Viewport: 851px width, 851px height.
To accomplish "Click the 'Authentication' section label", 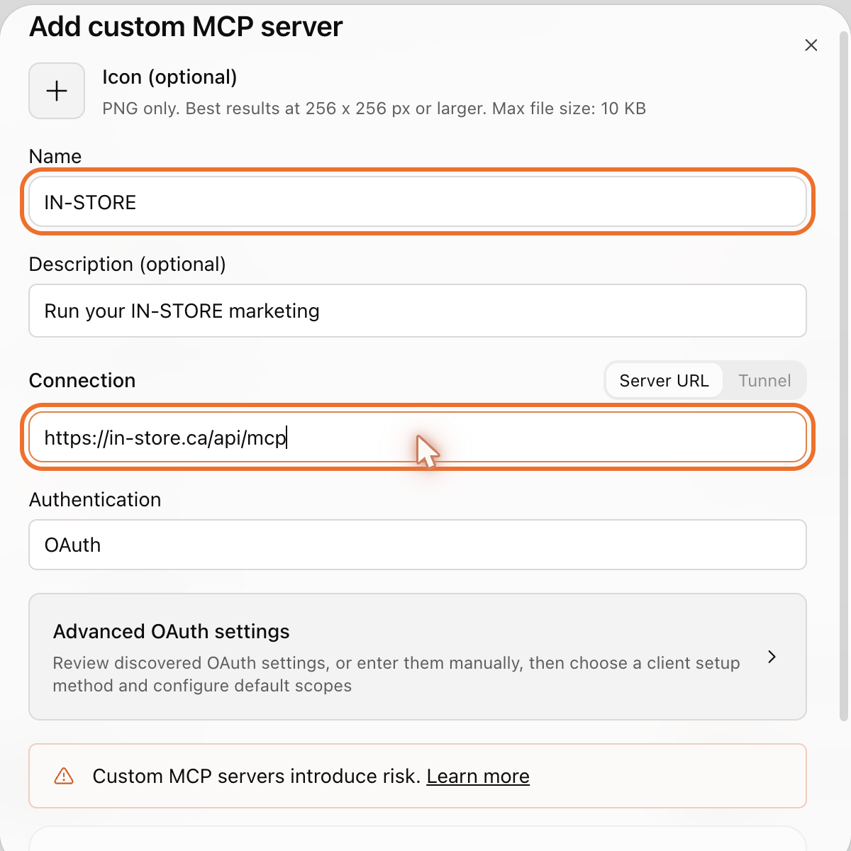I will pyautogui.click(x=95, y=499).
